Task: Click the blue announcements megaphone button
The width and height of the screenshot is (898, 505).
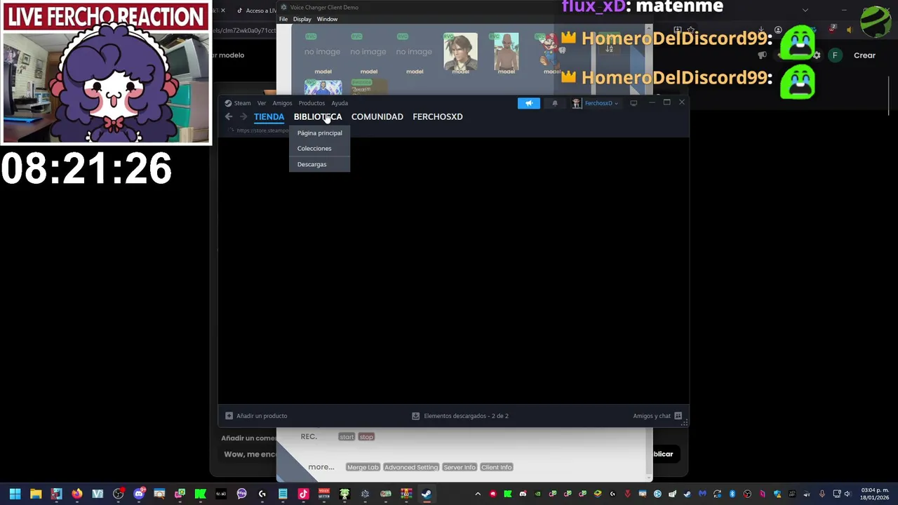Action: pyautogui.click(x=529, y=103)
